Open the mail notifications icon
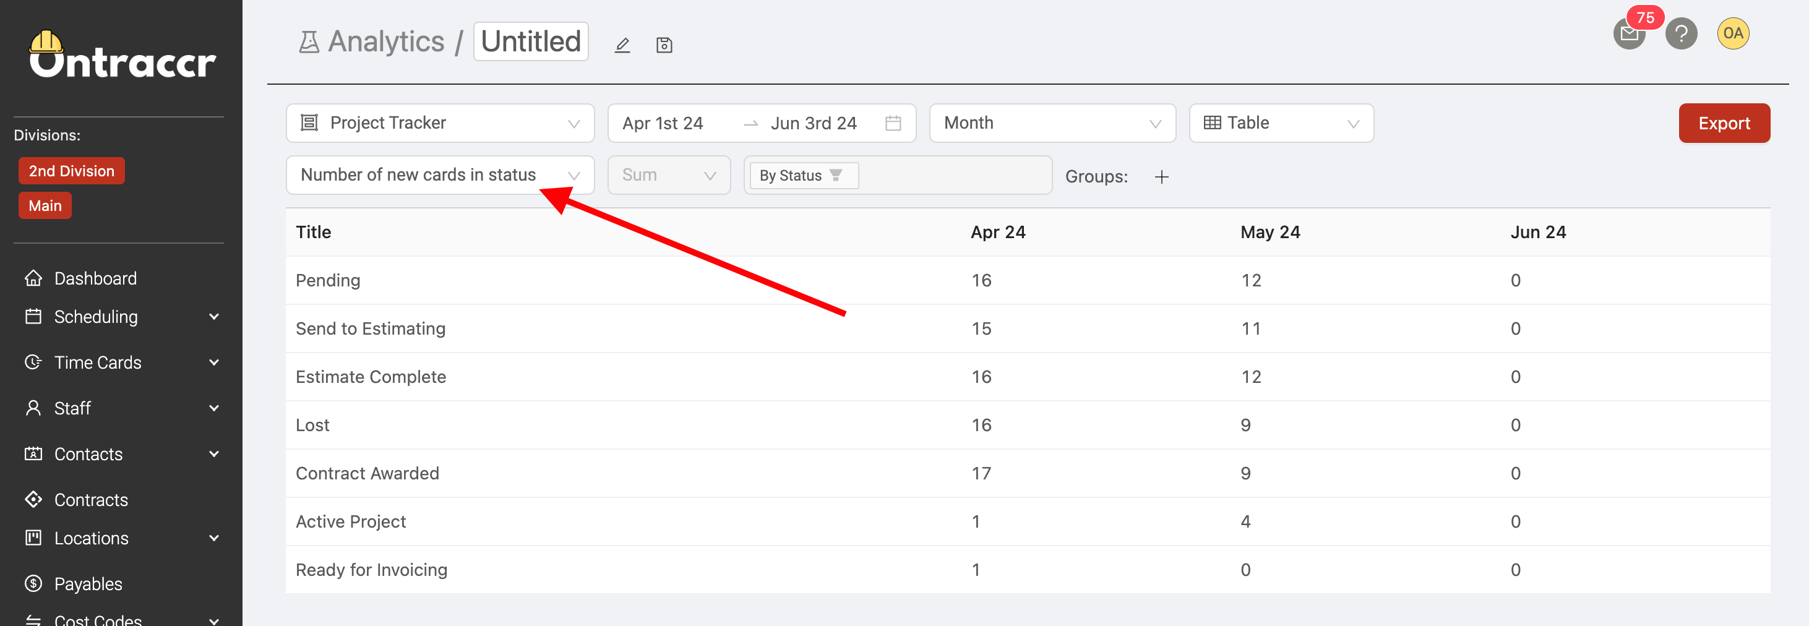This screenshot has width=1809, height=626. click(1629, 33)
